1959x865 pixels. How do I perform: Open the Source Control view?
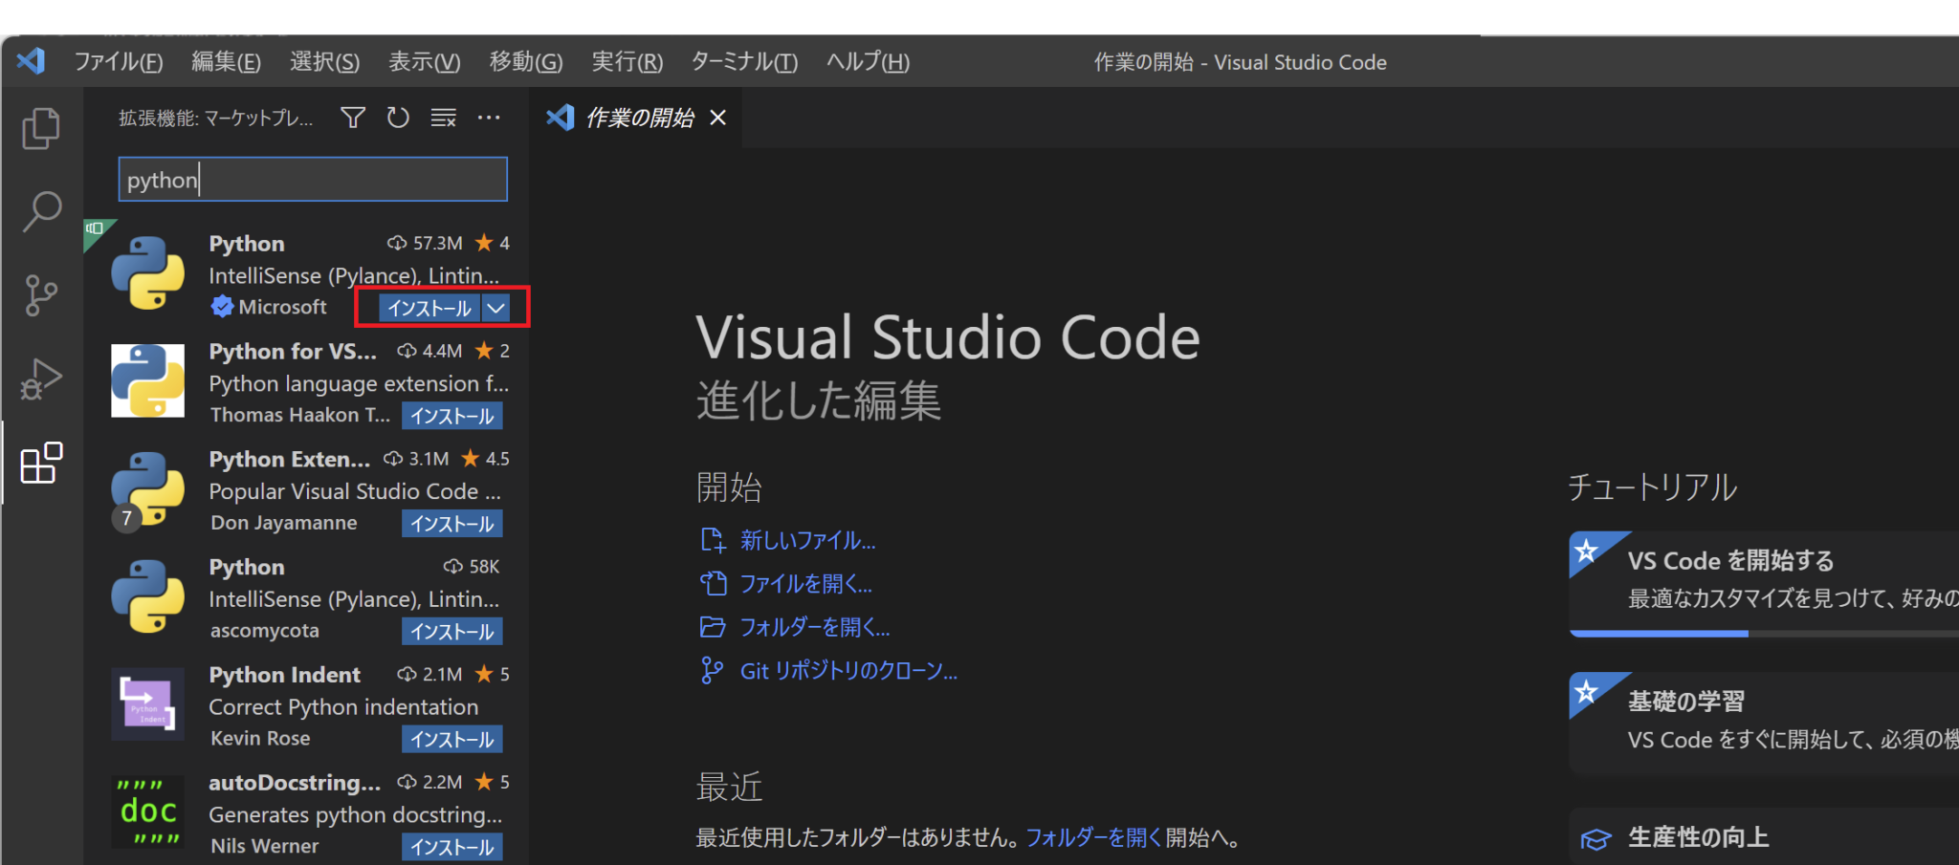[x=40, y=295]
